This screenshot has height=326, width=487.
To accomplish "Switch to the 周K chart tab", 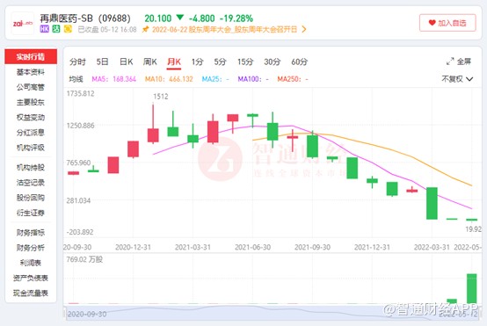I will coord(150,62).
